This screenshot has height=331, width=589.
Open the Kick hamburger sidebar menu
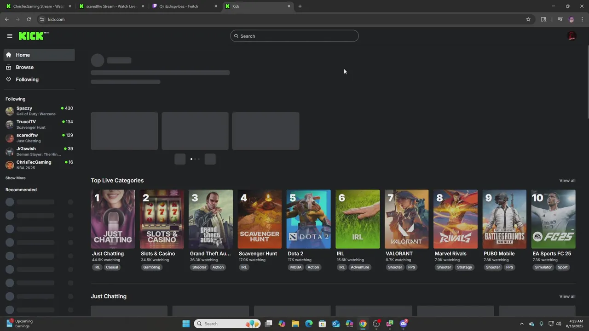coord(10,36)
